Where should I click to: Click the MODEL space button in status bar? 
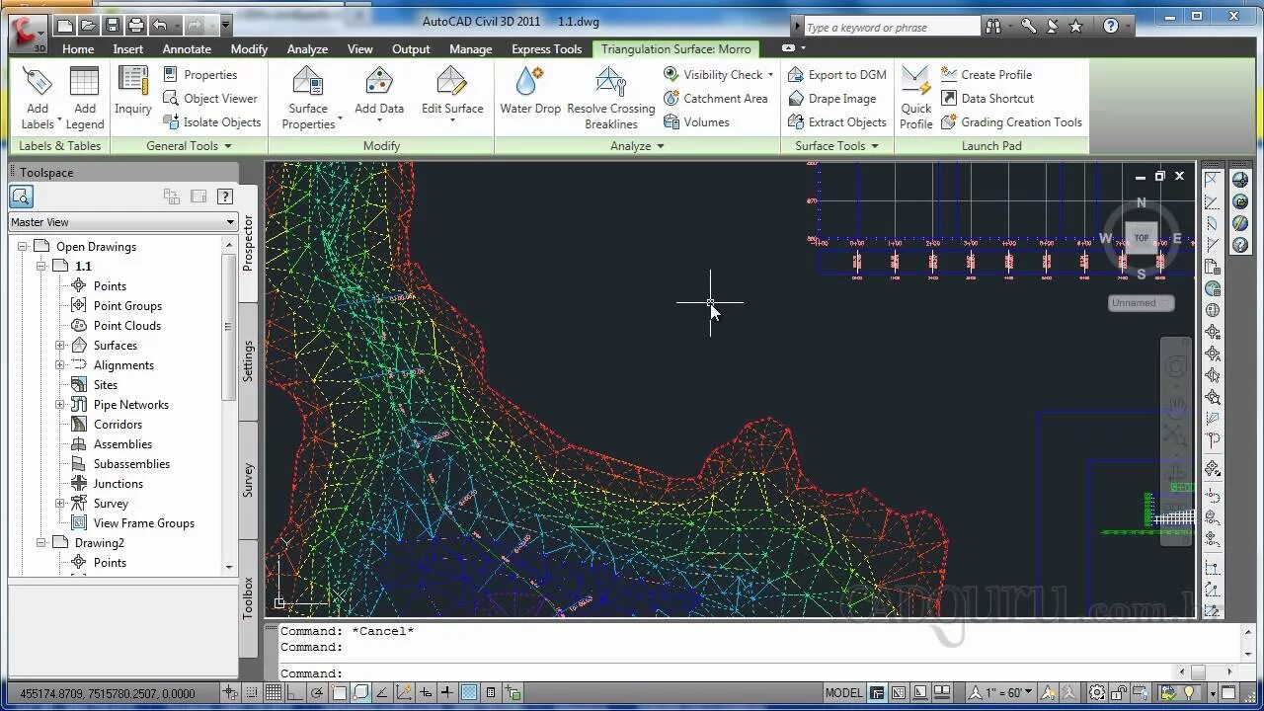point(843,692)
